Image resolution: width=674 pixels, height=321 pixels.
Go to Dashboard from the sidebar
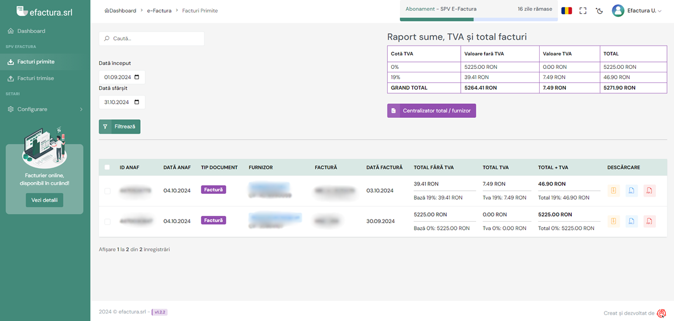pyautogui.click(x=31, y=31)
